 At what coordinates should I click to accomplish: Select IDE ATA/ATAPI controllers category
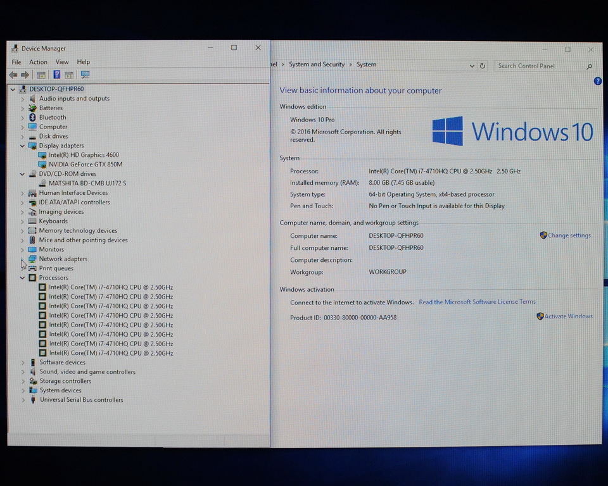click(75, 202)
